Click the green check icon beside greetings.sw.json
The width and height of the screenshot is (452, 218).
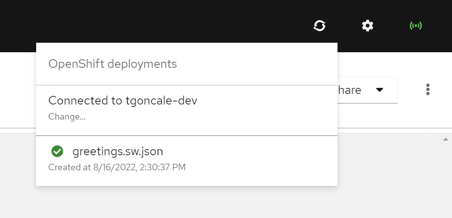point(57,151)
